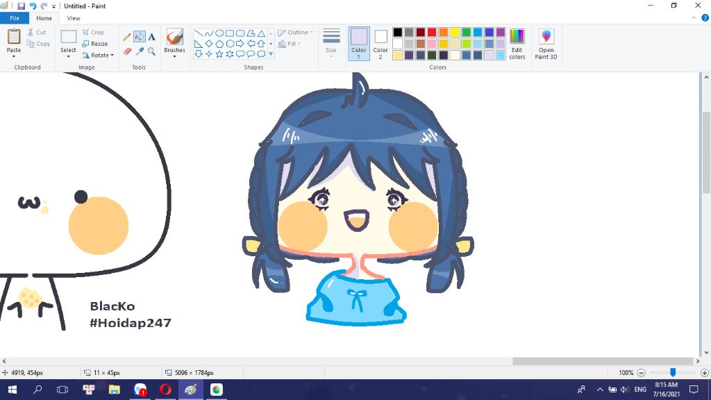Click the Redo arrow icon
Screen dimensions: 711x400
click(x=44, y=6)
